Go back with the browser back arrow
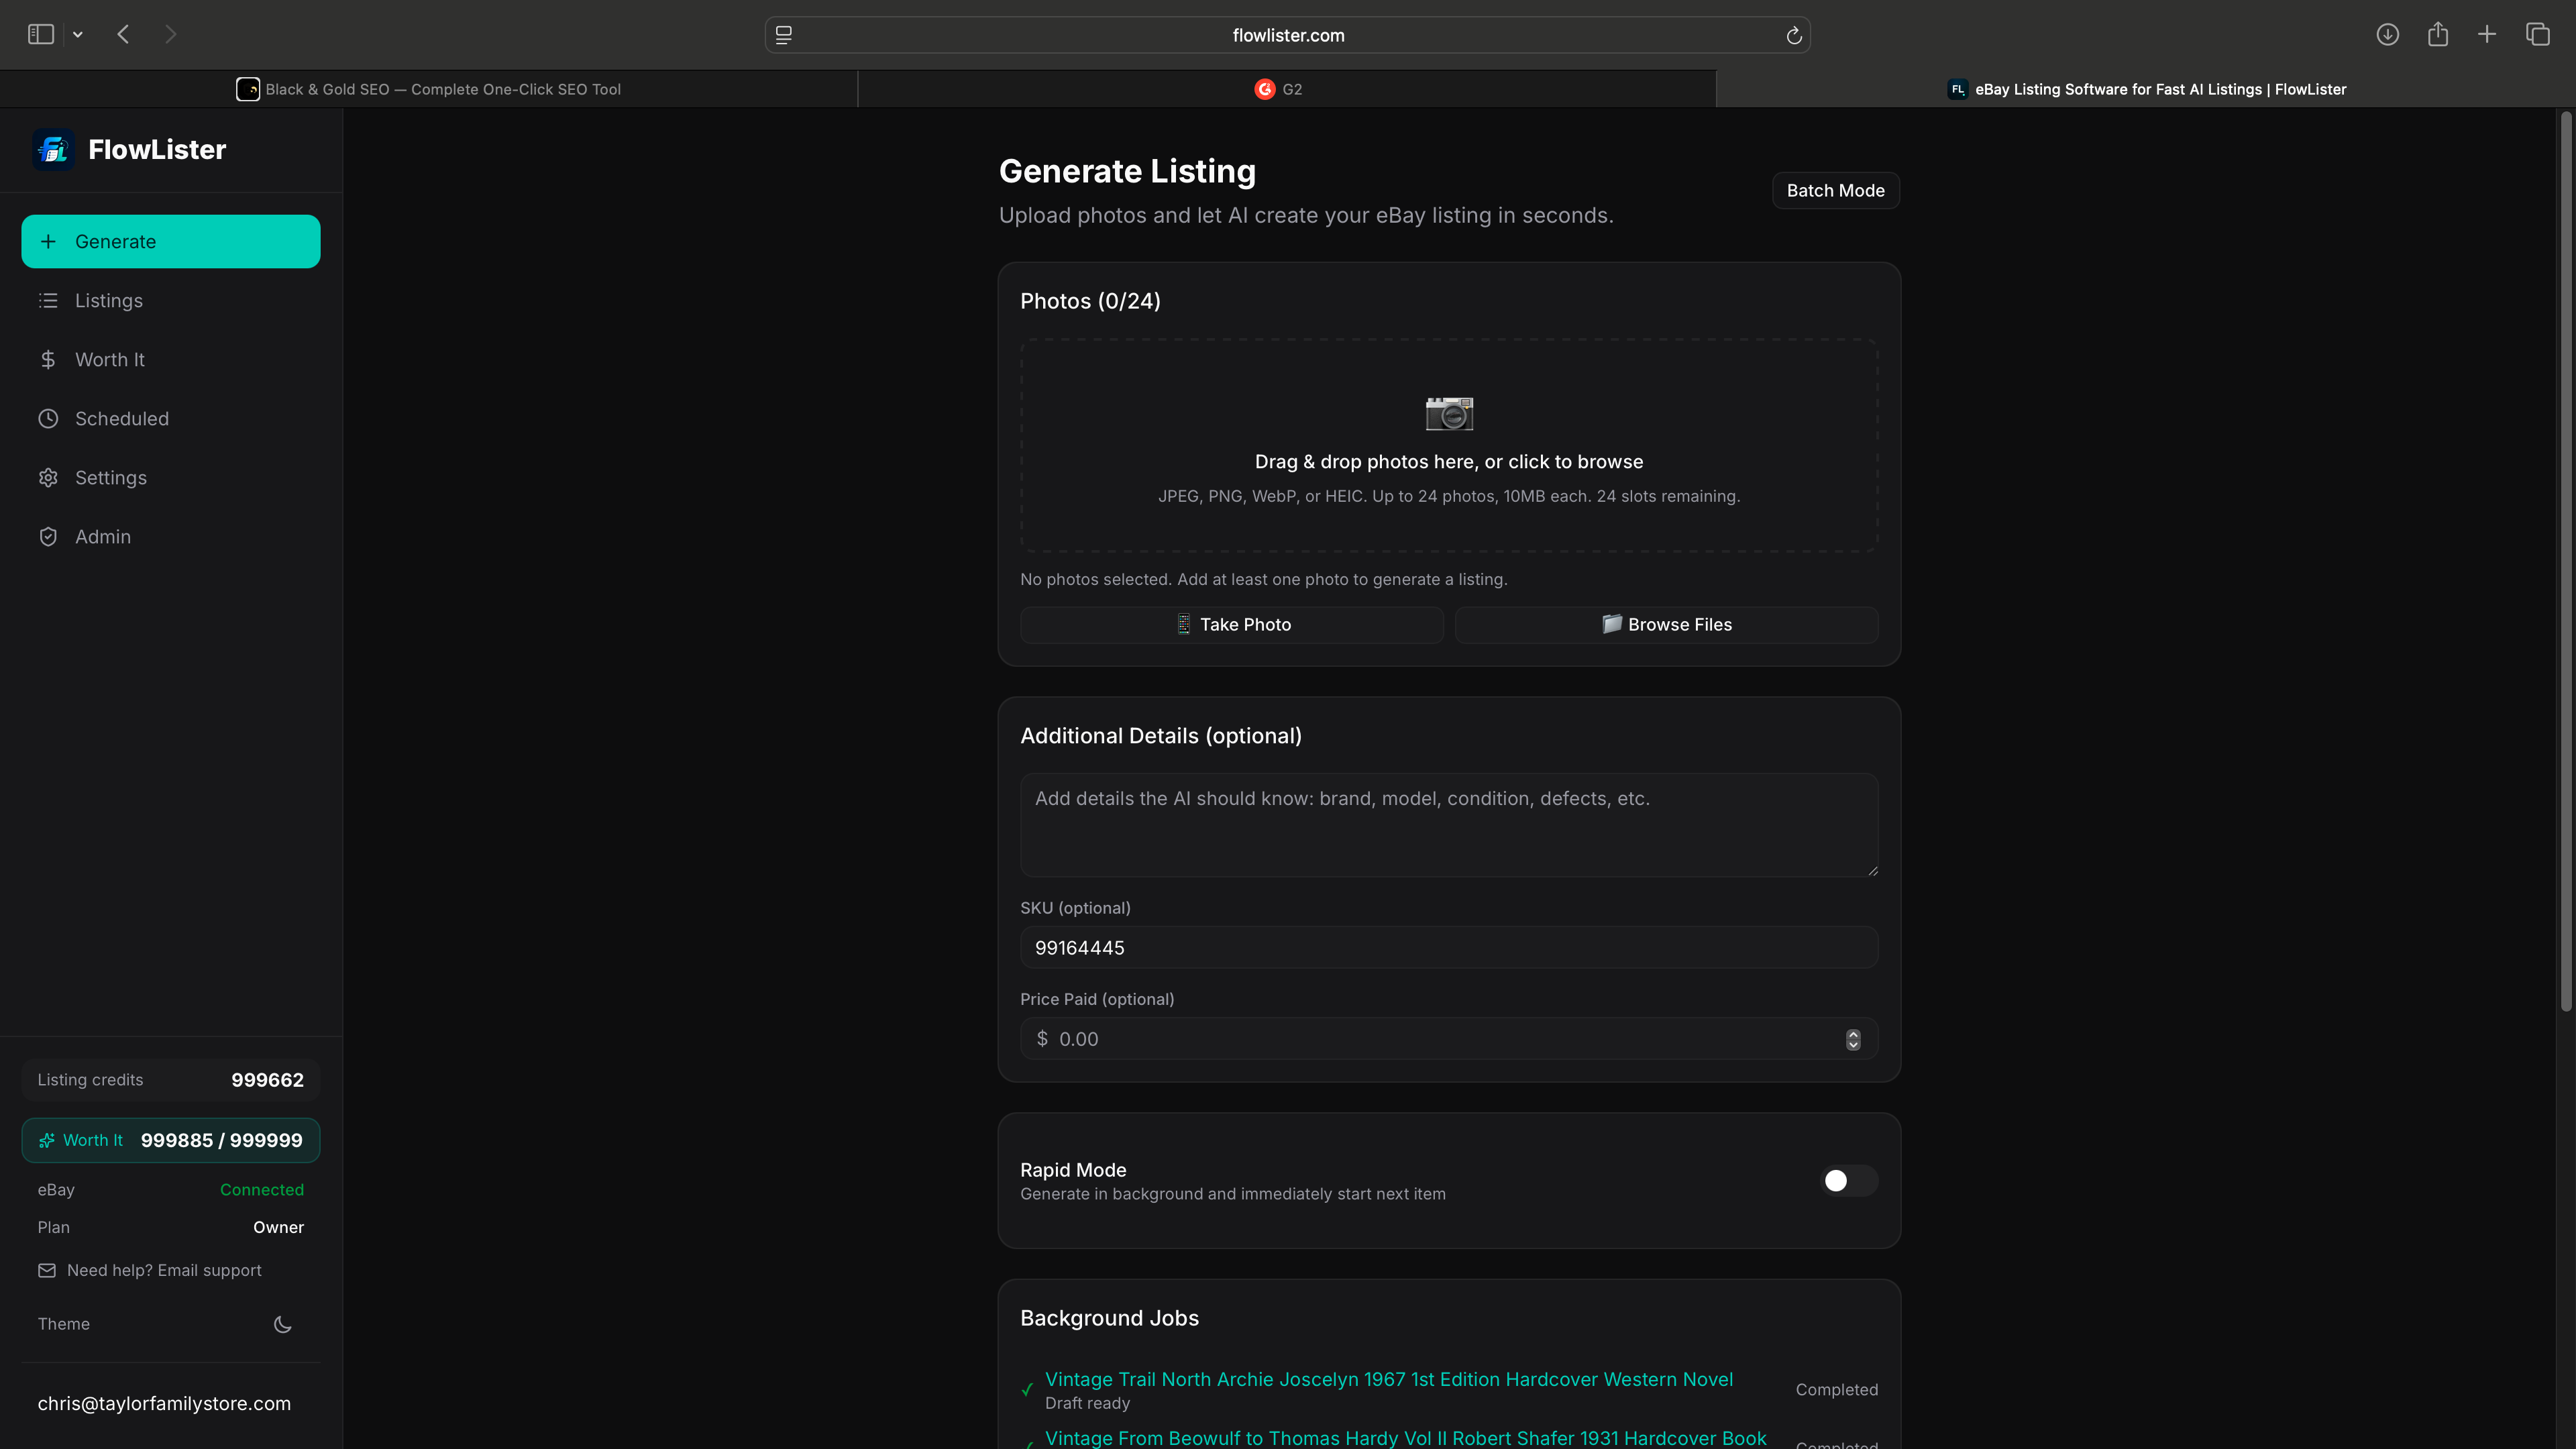 pyautogui.click(x=123, y=35)
